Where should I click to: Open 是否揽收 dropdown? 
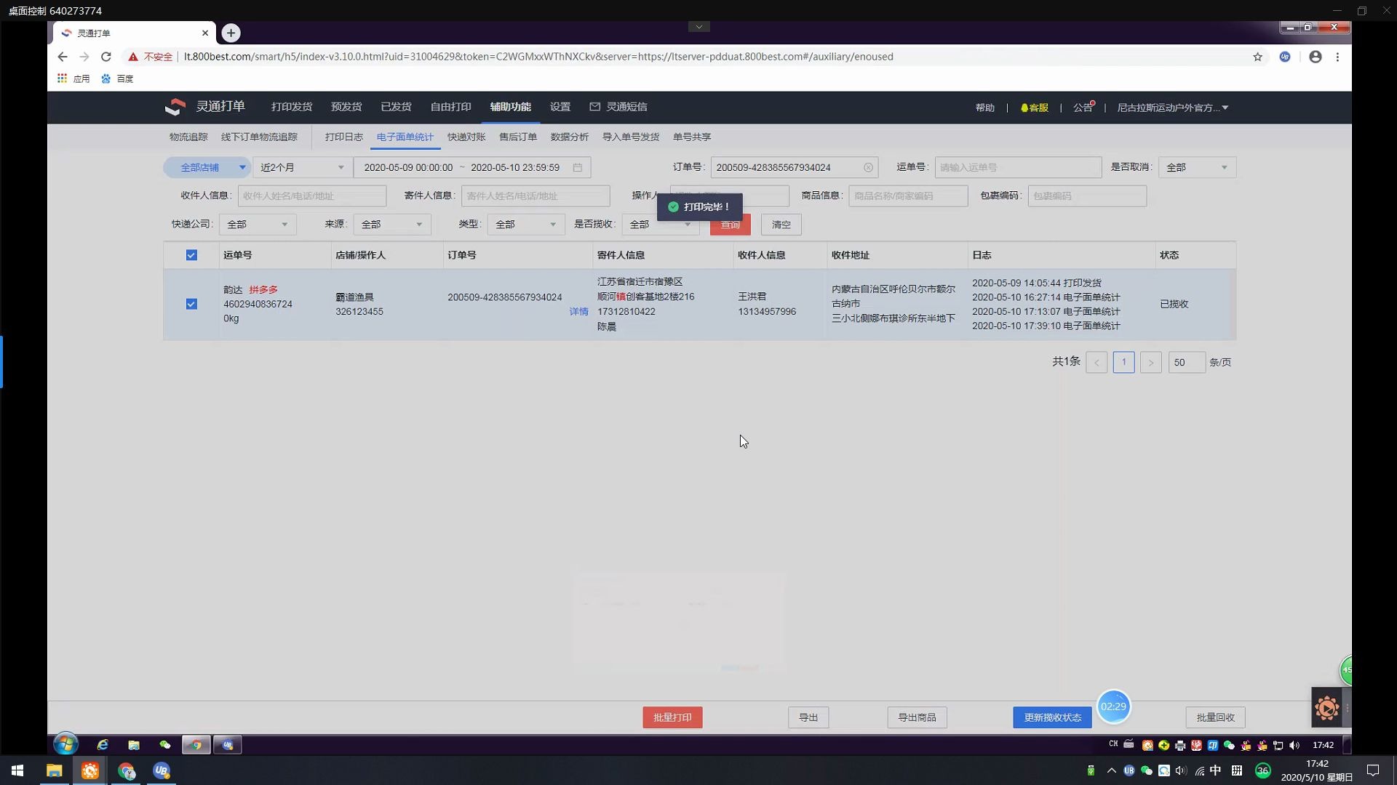tap(660, 225)
